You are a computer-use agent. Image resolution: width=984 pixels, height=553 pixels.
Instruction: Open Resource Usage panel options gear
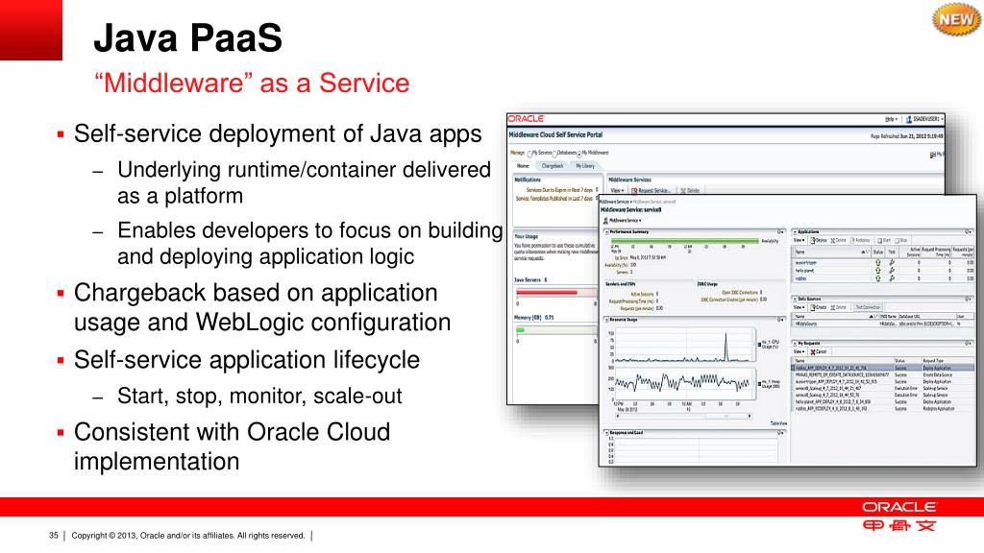pos(780,319)
